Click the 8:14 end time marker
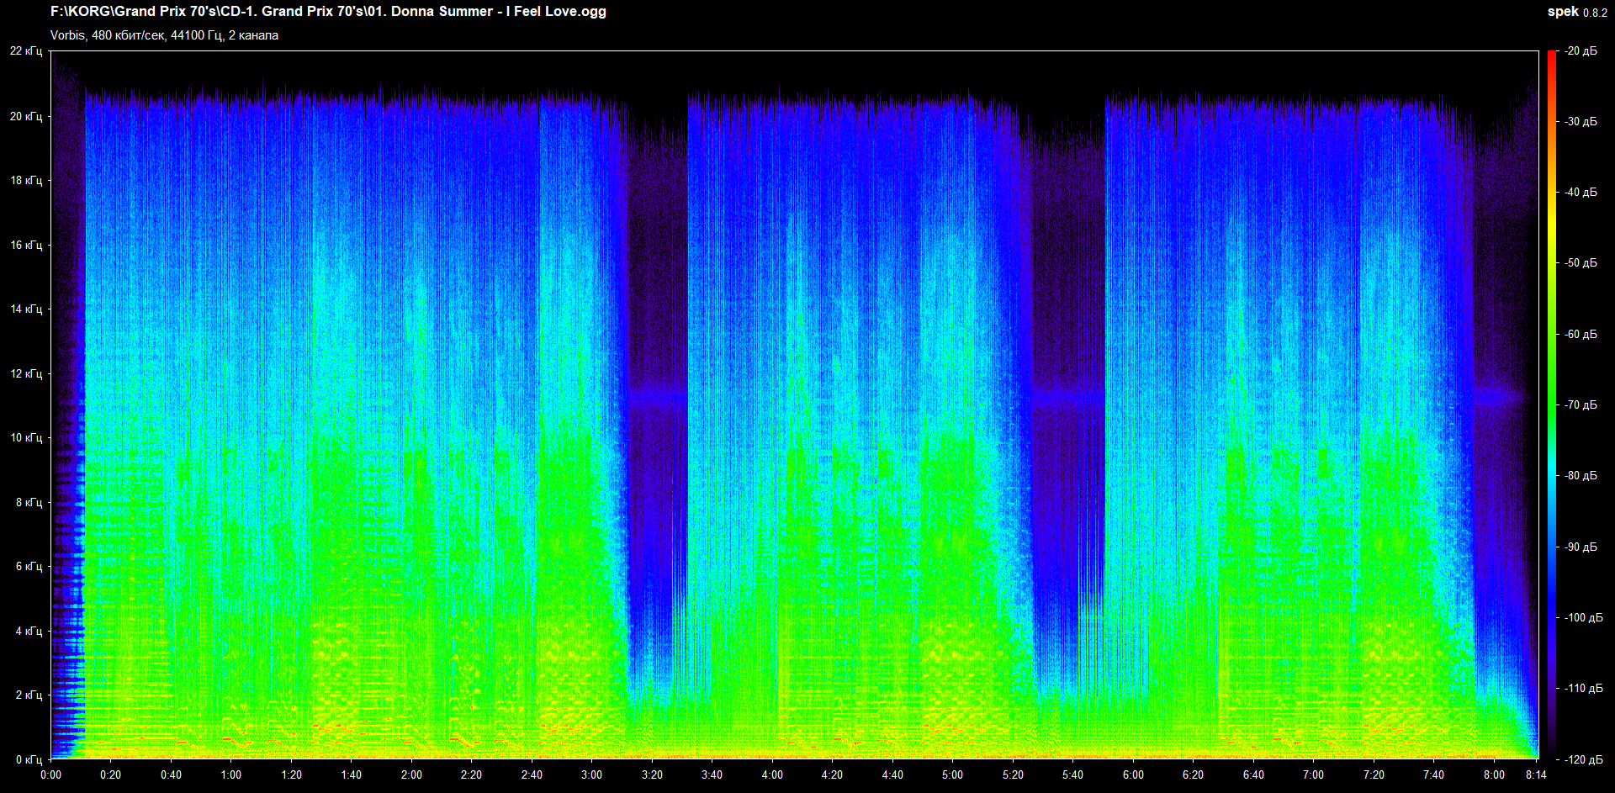 (1535, 774)
